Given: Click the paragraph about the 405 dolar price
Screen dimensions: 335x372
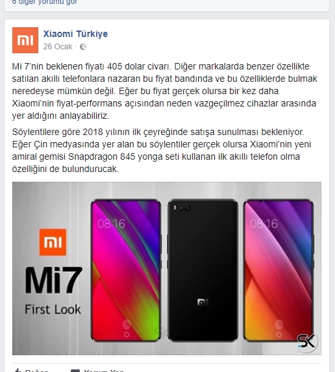Looking at the screenshot, I should [x=164, y=91].
